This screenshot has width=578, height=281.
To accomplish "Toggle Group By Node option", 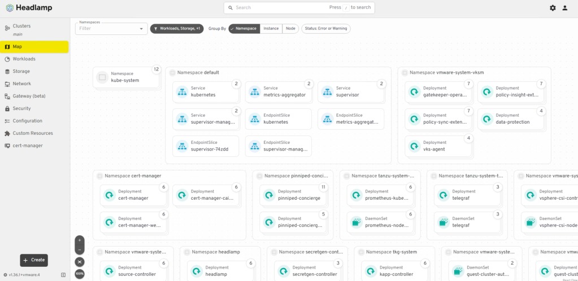I will pos(290,29).
